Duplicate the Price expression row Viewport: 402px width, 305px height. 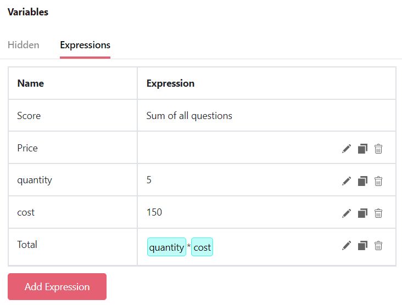pos(362,149)
